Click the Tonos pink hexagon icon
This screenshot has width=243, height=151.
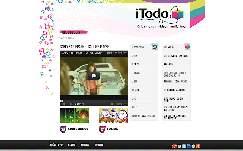(x=102, y=129)
